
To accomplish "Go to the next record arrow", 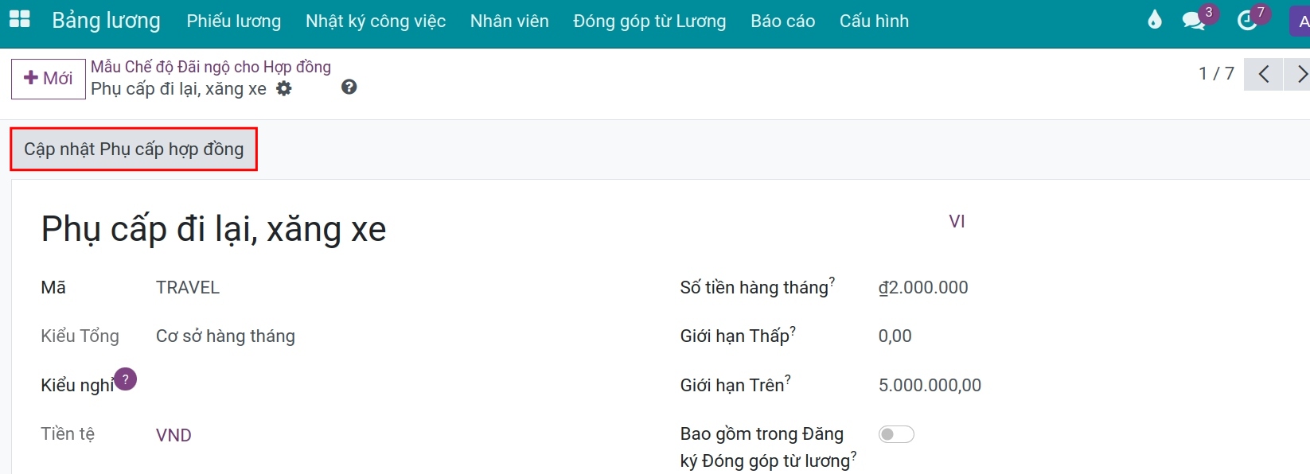I will pos(1299,75).
